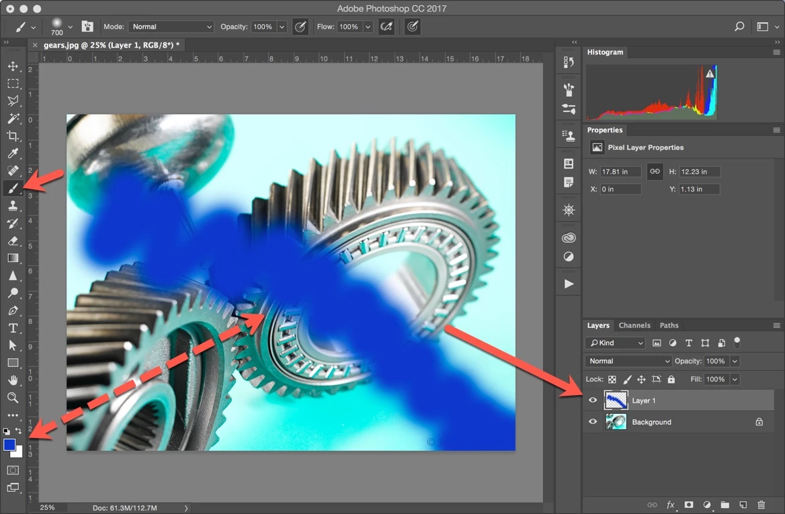Select the Pen tool
The height and width of the screenshot is (514, 785).
tap(13, 310)
